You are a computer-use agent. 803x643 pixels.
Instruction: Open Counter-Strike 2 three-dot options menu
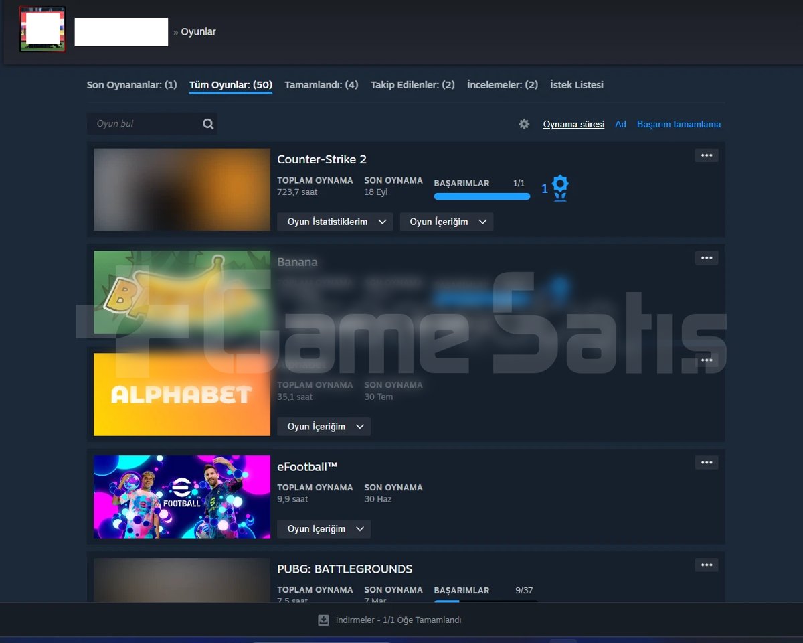(x=707, y=155)
